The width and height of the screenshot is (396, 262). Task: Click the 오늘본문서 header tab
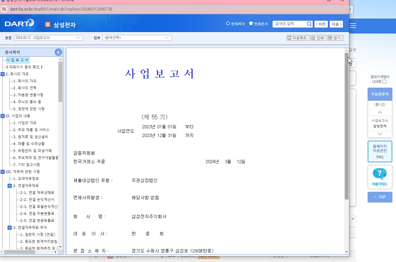(380, 94)
